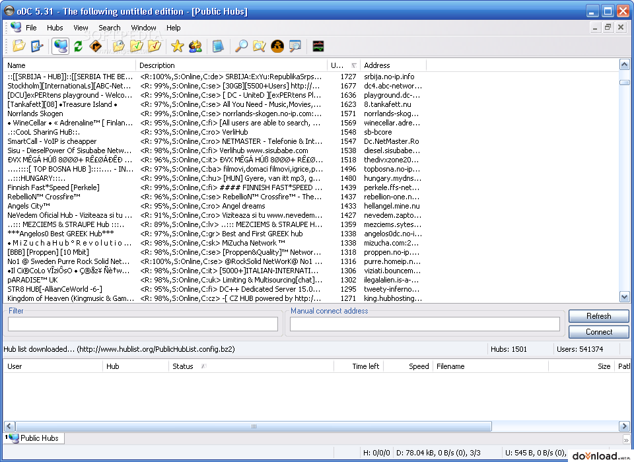This screenshot has height=462, width=634.
Task: Open the View menu
Action: 81,28
